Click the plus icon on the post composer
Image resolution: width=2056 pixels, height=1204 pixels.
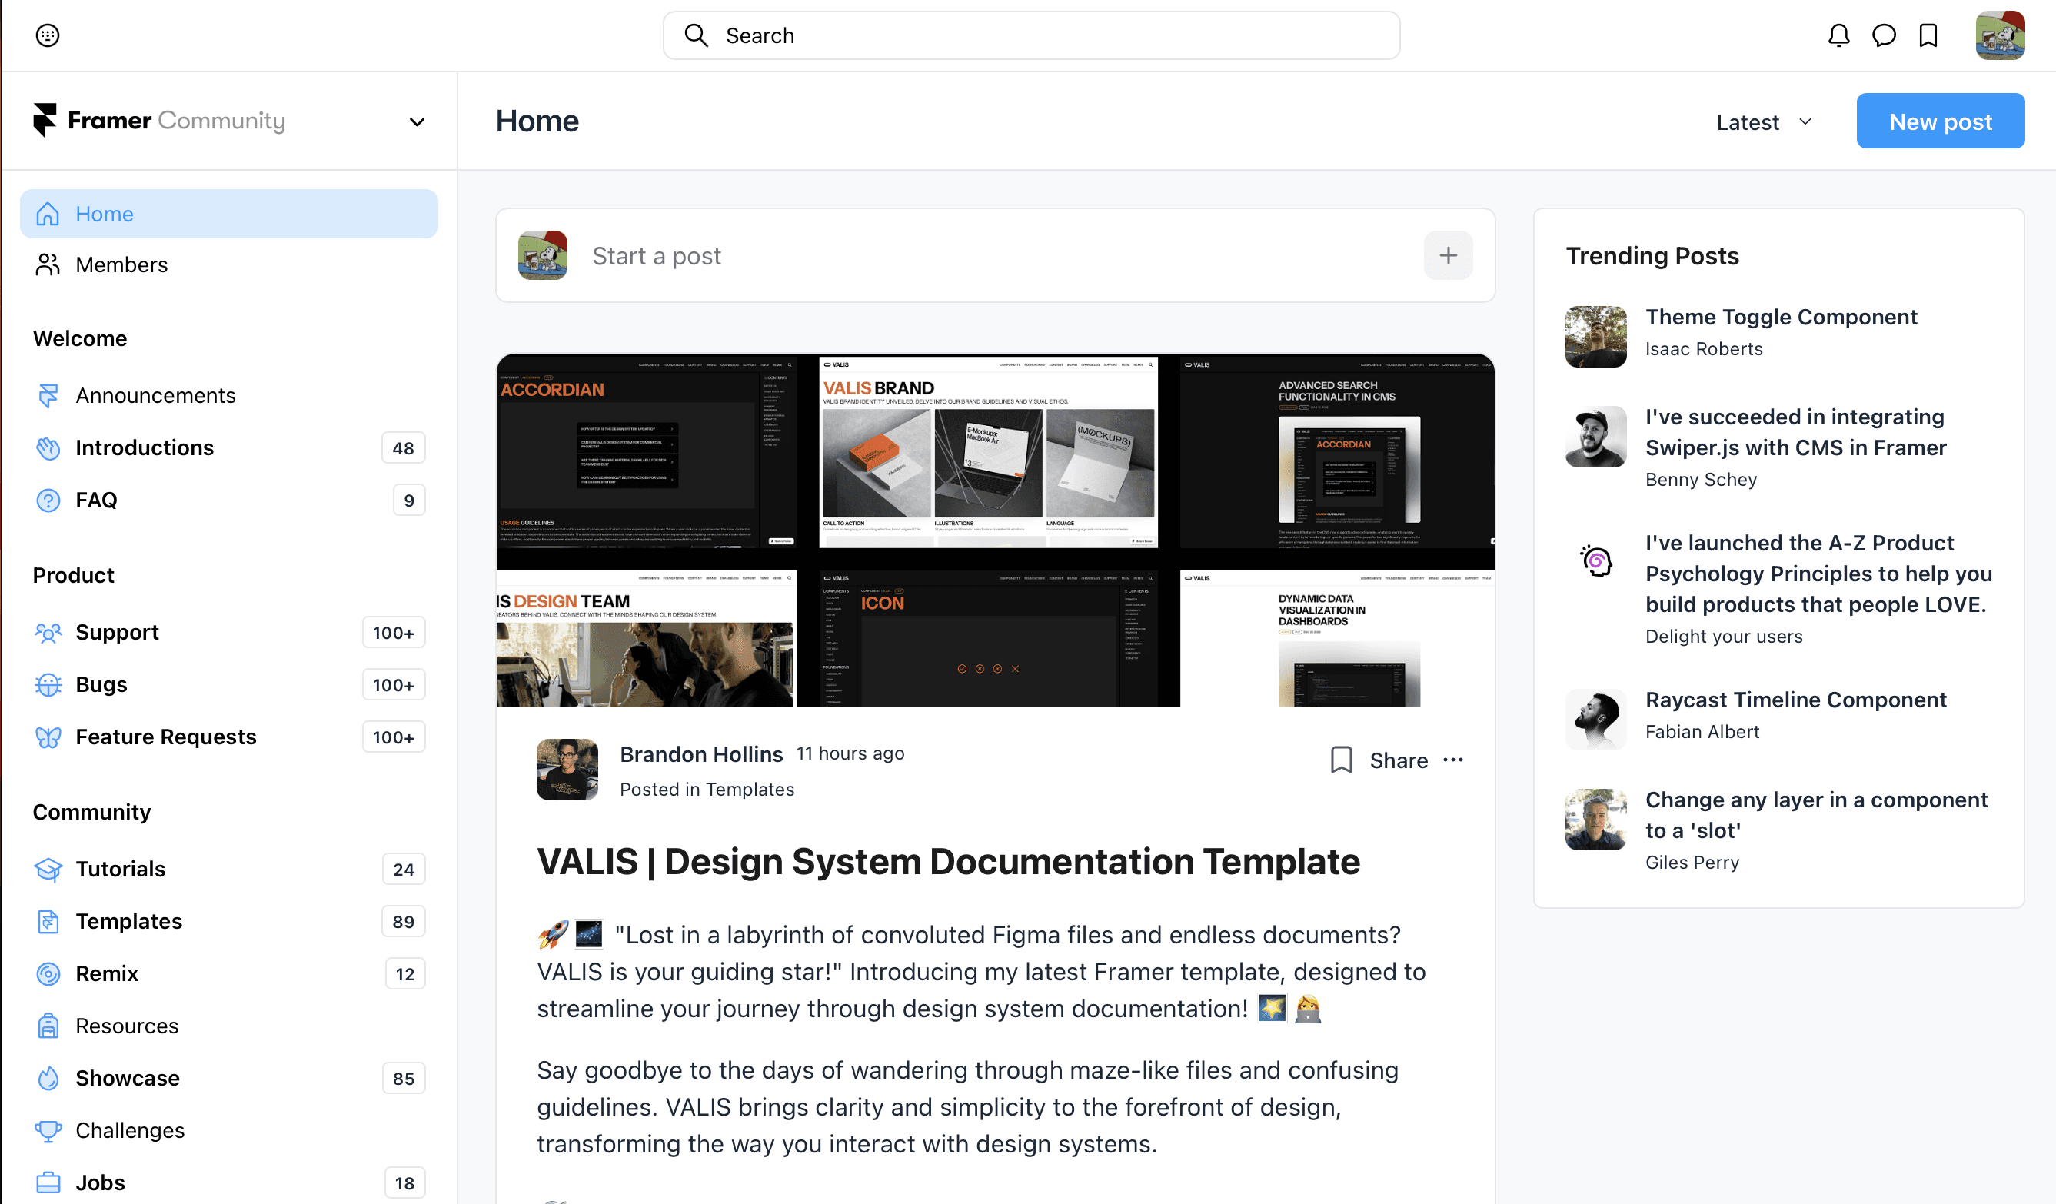click(1448, 254)
